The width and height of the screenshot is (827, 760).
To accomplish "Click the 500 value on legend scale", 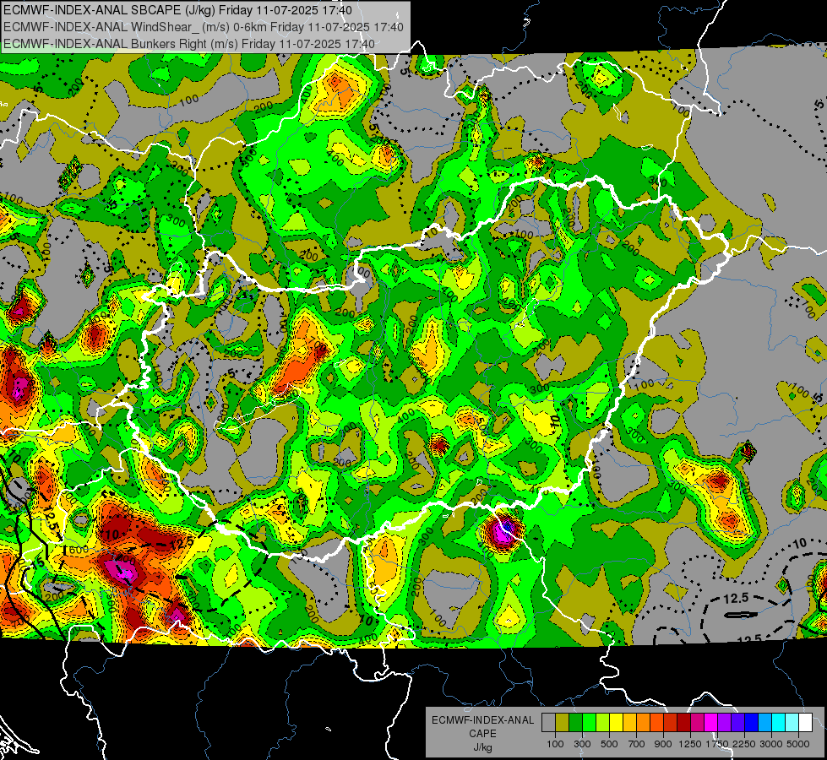I will tap(609, 744).
